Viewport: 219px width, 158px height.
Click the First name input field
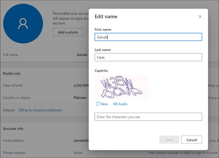click(x=148, y=37)
